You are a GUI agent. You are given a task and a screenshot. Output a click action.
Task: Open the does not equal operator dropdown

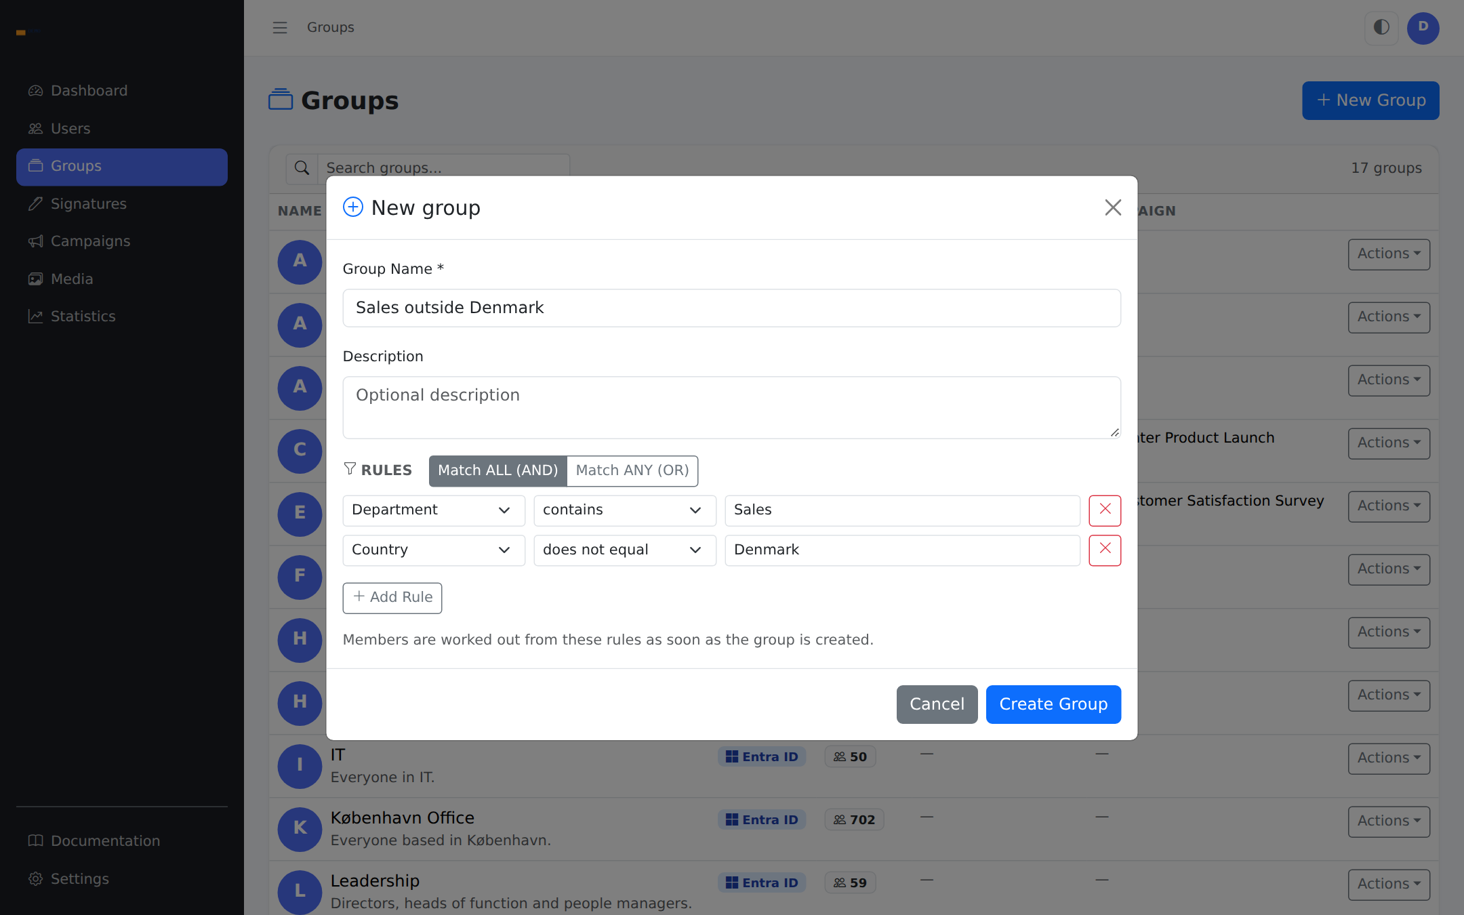coord(625,550)
